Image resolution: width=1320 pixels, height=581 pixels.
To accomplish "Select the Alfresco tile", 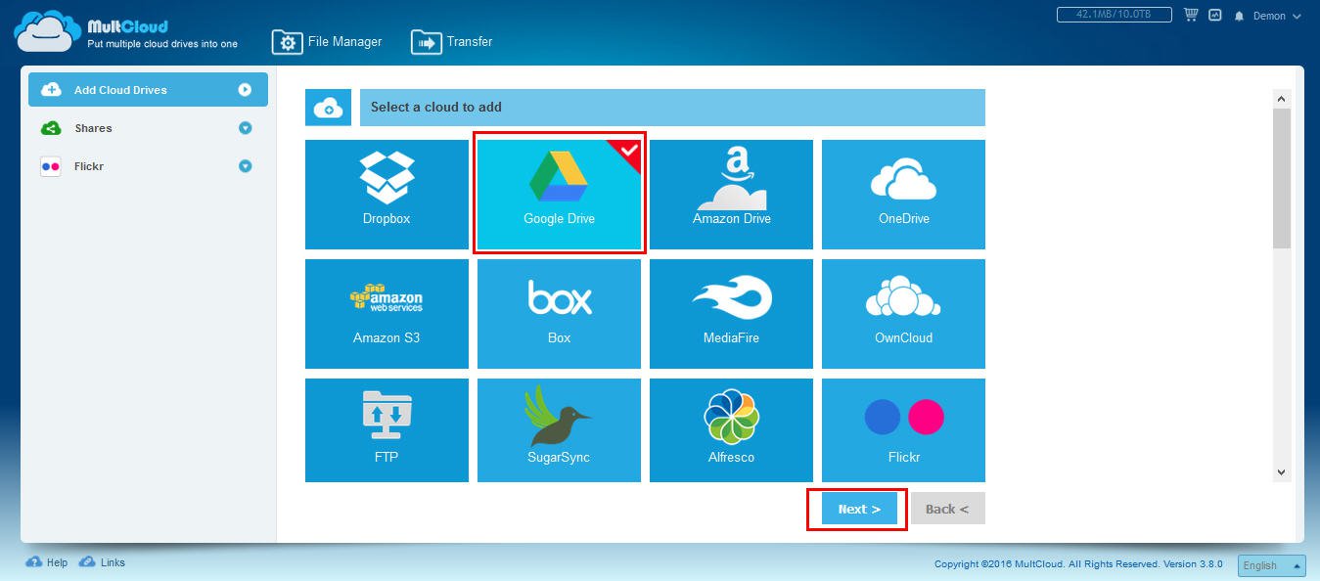I will pyautogui.click(x=731, y=430).
